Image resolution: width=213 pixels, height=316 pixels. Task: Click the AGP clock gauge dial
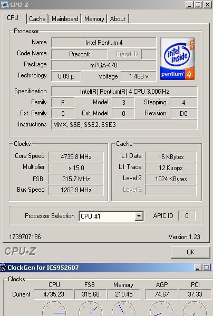coord(161,309)
